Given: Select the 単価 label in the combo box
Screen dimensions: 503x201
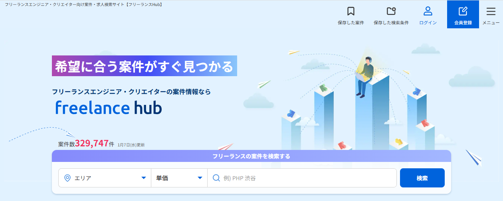Looking at the screenshot, I should tap(162, 178).
